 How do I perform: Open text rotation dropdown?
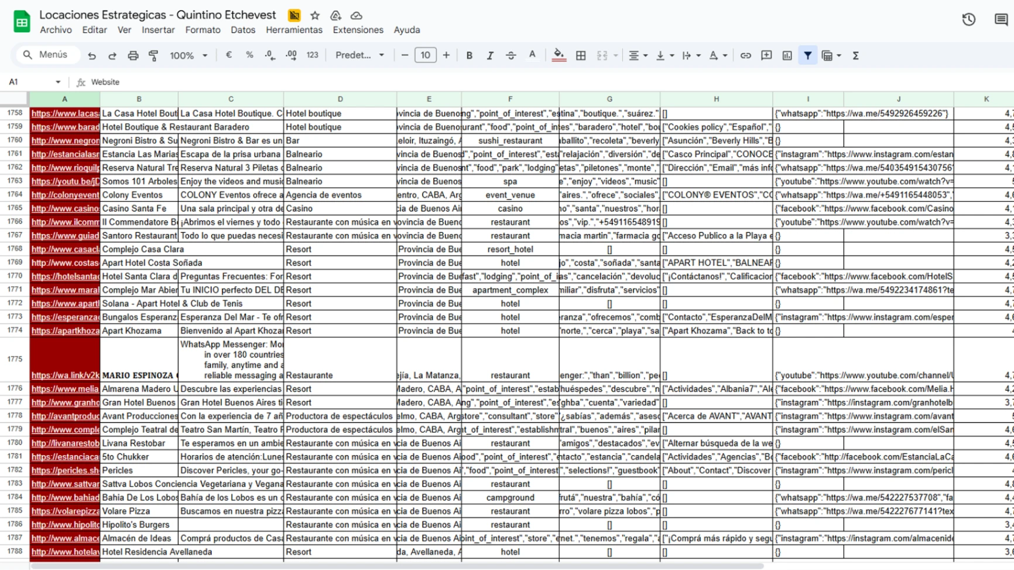point(717,56)
